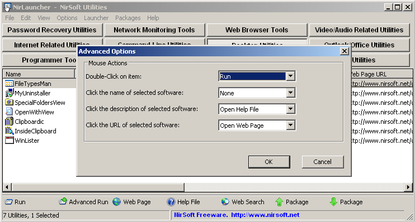Screen dimensions: 415x222
Task: Open the Help menu
Action: [x=153, y=18]
